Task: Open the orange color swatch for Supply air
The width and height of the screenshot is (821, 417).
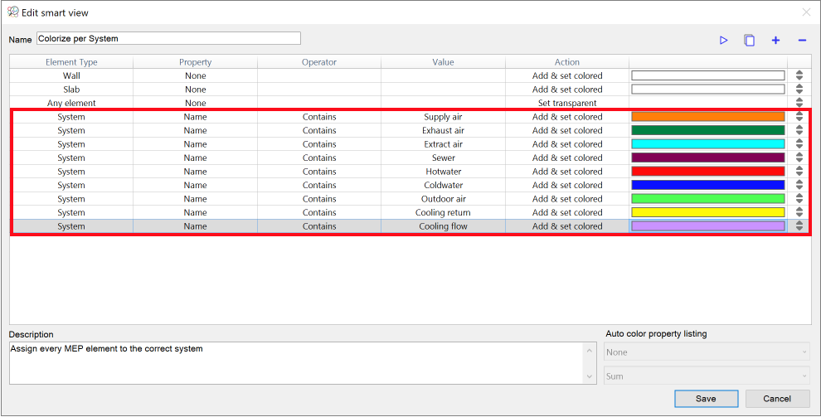Action: (708, 117)
